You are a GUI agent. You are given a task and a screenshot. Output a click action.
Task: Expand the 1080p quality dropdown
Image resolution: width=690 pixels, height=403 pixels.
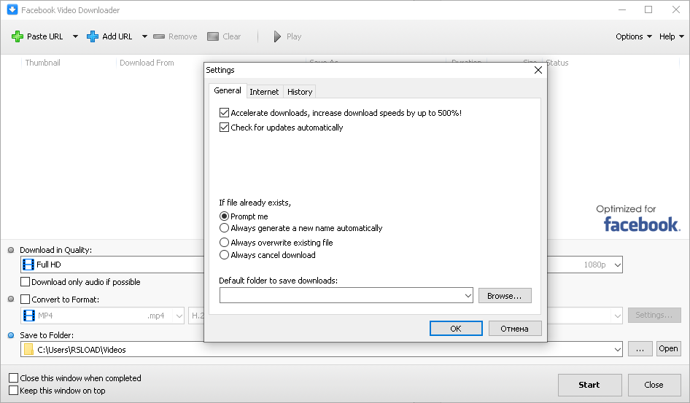(x=617, y=265)
